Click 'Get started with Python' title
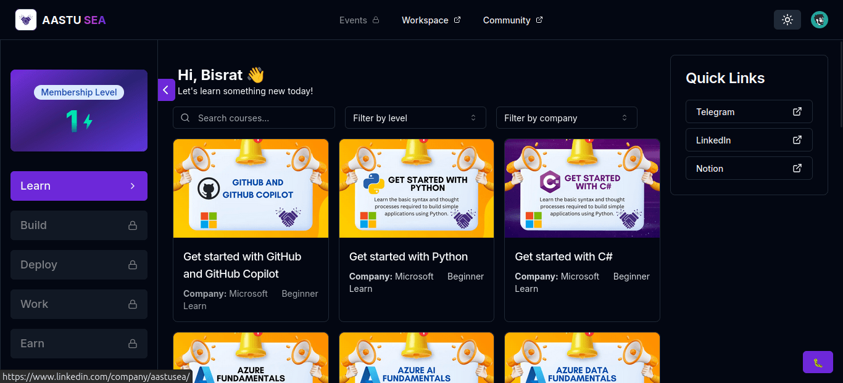The width and height of the screenshot is (843, 383). [409, 257]
